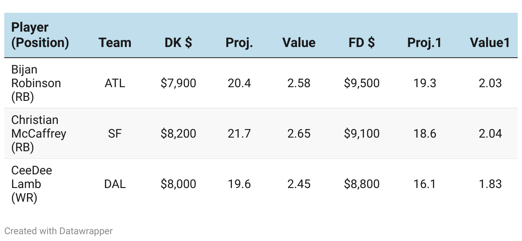The height and width of the screenshot is (241, 522).
Task: Open the Created with Datawrapper link
Action: [x=59, y=231]
